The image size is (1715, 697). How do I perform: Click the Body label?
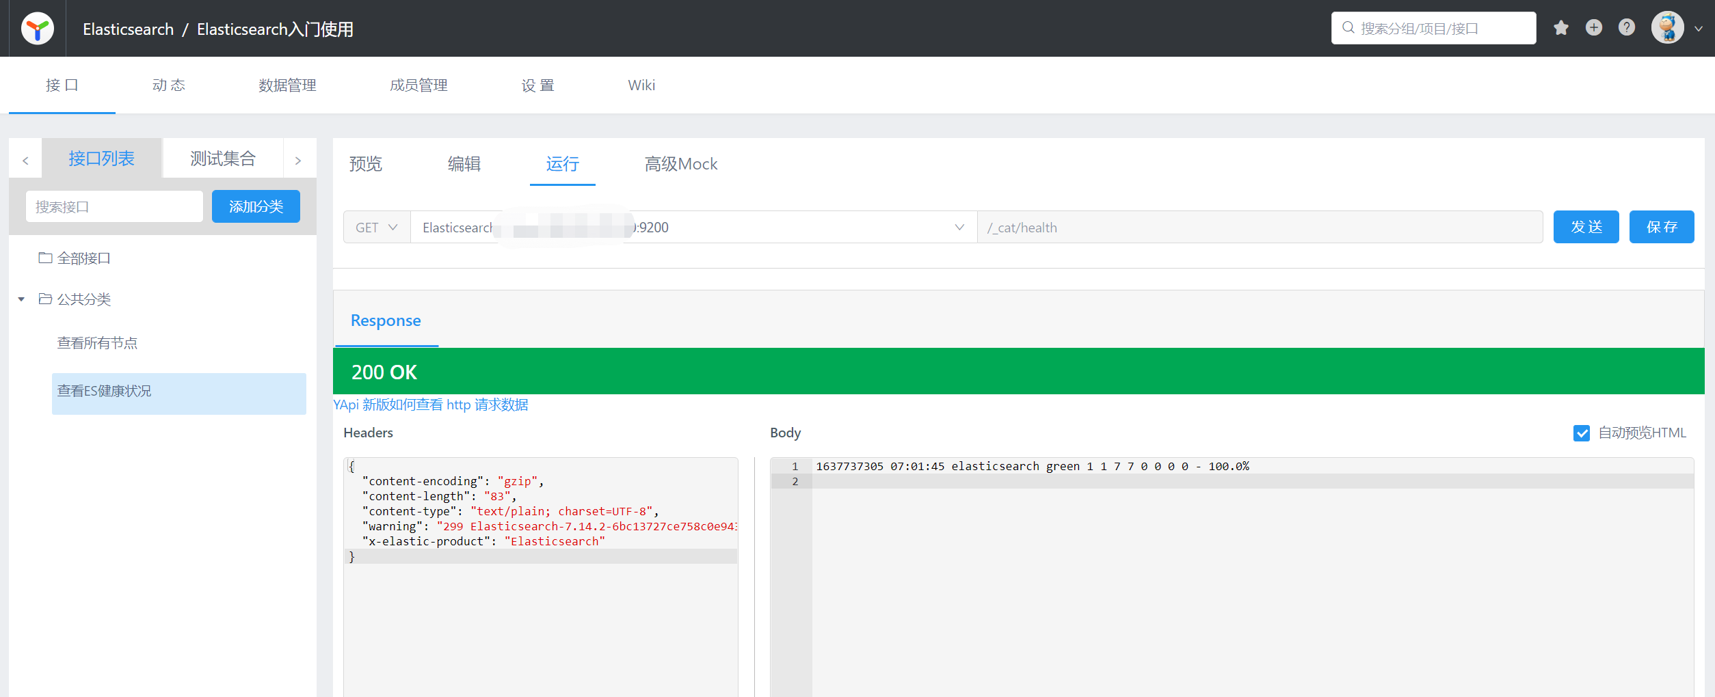785,433
